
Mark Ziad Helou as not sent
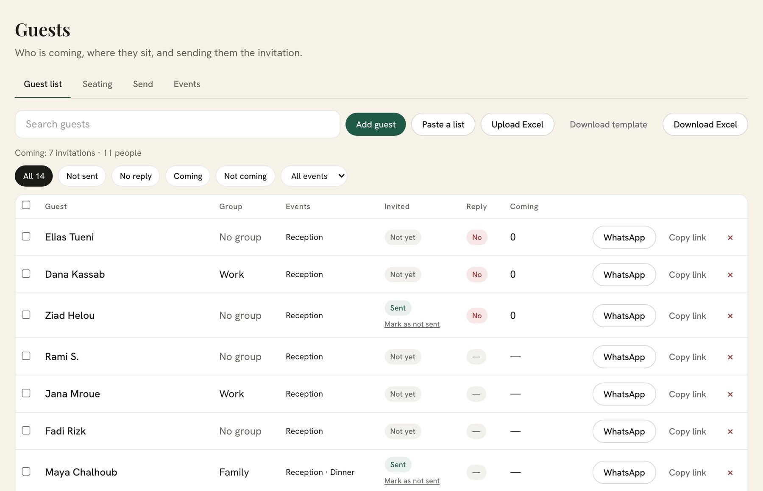[412, 324]
